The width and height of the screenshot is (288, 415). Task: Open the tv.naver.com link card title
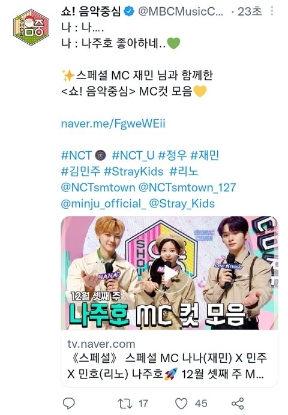coord(167,366)
